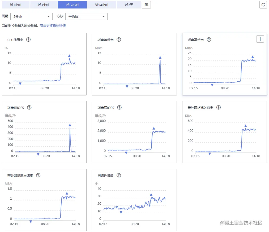Viewport: 269px width, 232px height.
Task: Click the help icon beside 带外网络流入速率
Action: (x=218, y=107)
